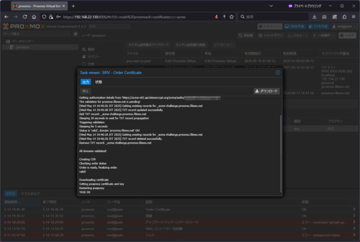Viewport: 360px width, 242px height.
Task: Open the list all tabs dropdown arrow
Action: (271, 6)
